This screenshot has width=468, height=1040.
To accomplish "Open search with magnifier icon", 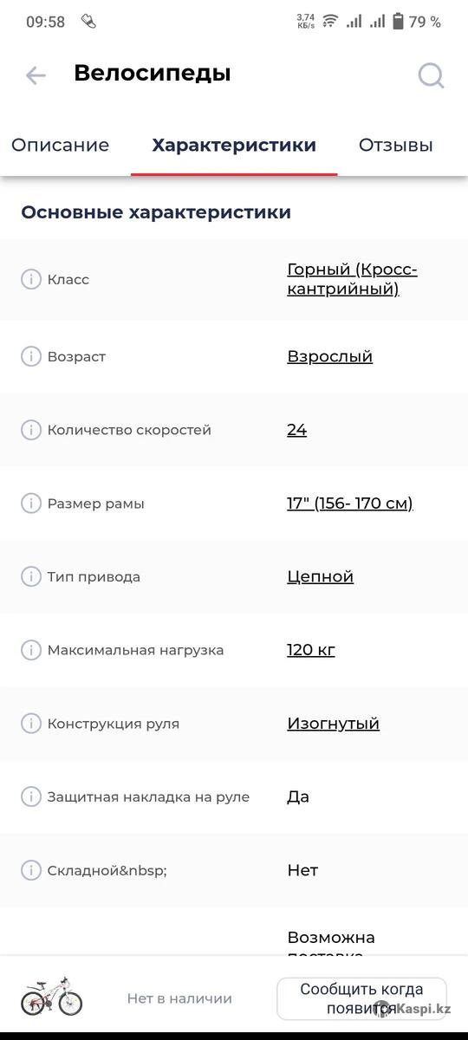I will [x=431, y=75].
